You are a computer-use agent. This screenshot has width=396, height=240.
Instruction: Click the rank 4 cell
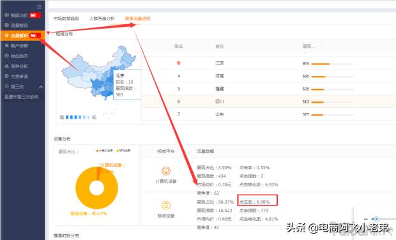pyautogui.click(x=179, y=76)
